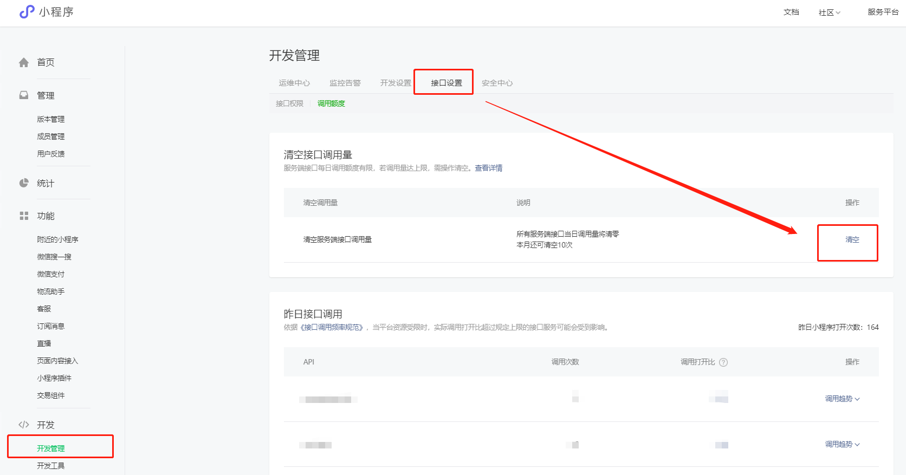This screenshot has height=475, width=906.
Task: Go to 版本管理 in the sidebar
Action: click(51, 119)
